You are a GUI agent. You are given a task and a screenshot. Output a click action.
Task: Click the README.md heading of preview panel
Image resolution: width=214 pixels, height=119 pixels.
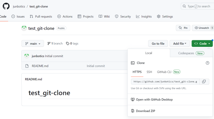(x=33, y=79)
